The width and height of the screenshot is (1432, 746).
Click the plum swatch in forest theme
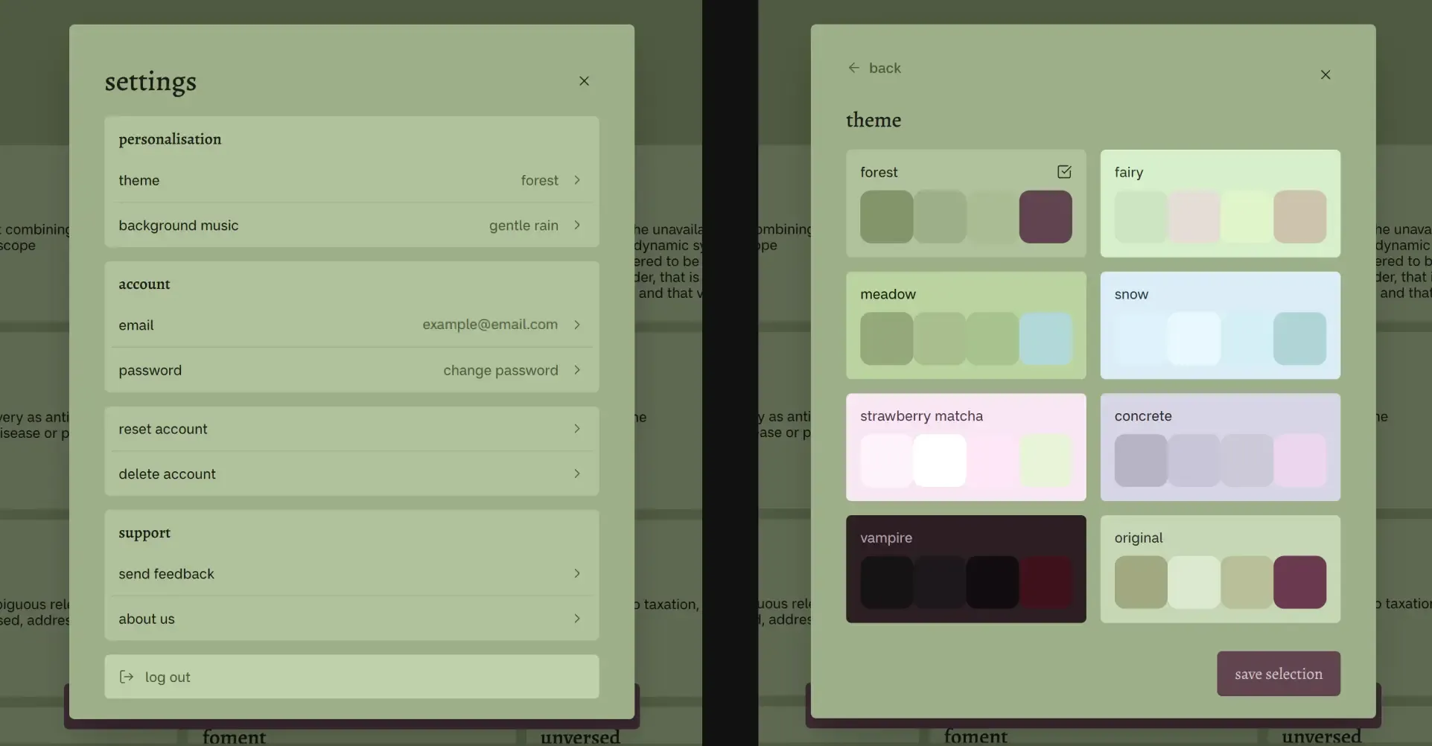coord(1046,217)
